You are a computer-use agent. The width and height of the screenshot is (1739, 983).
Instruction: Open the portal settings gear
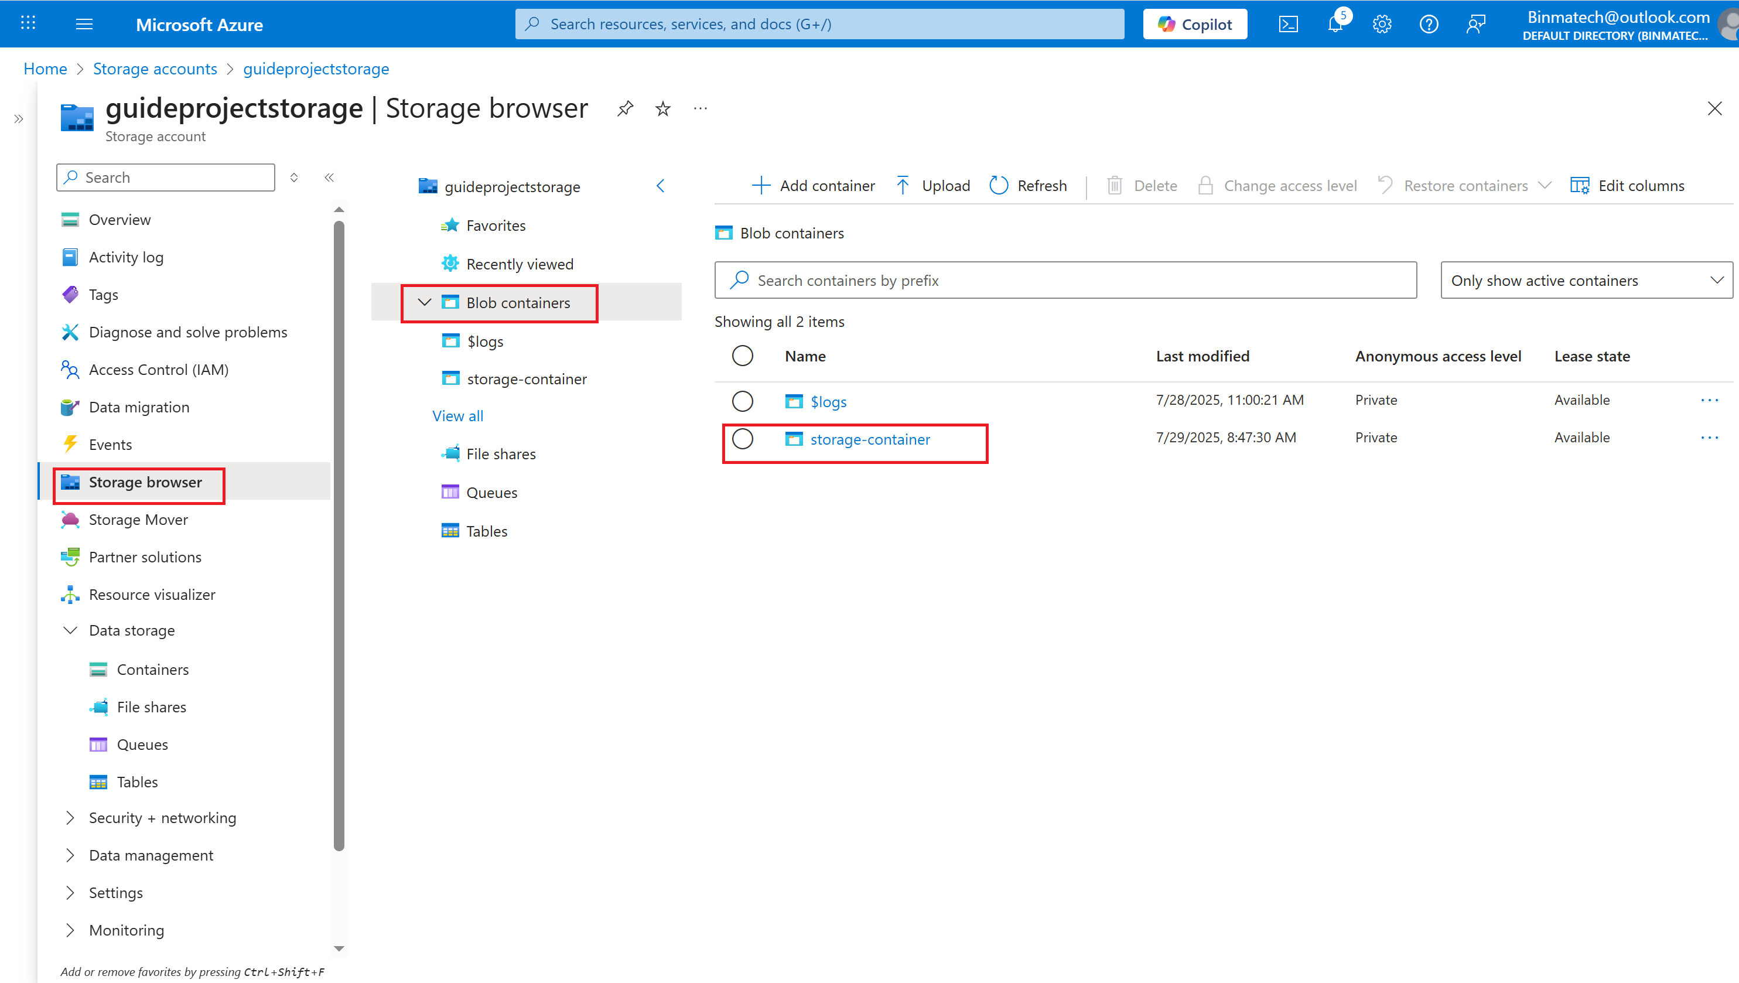click(x=1382, y=24)
